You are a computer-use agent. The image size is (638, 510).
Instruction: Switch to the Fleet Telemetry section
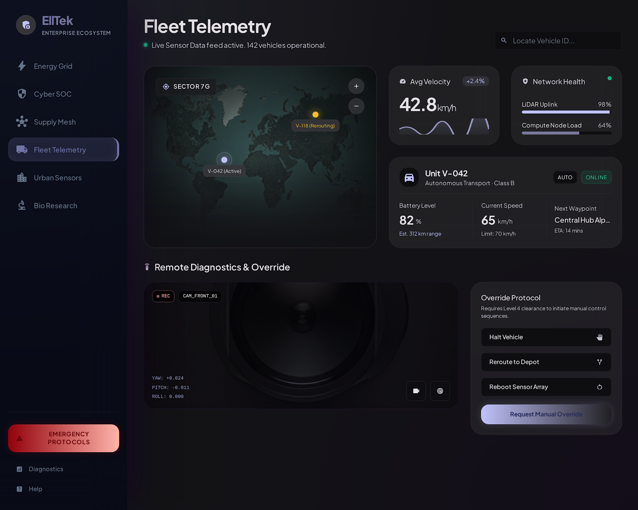60,150
